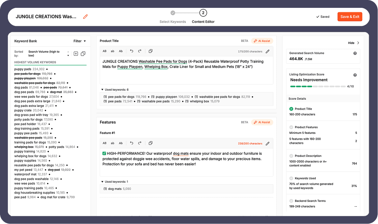Click the Saved status indicator
This screenshot has width=378, height=224.
coord(323,17)
